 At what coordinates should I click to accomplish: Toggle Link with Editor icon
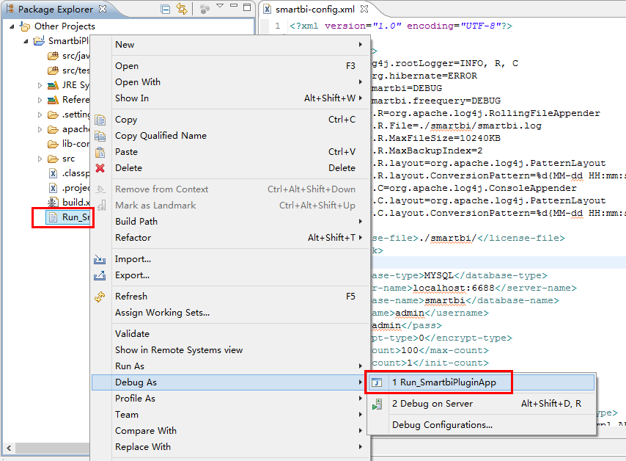tap(182, 9)
